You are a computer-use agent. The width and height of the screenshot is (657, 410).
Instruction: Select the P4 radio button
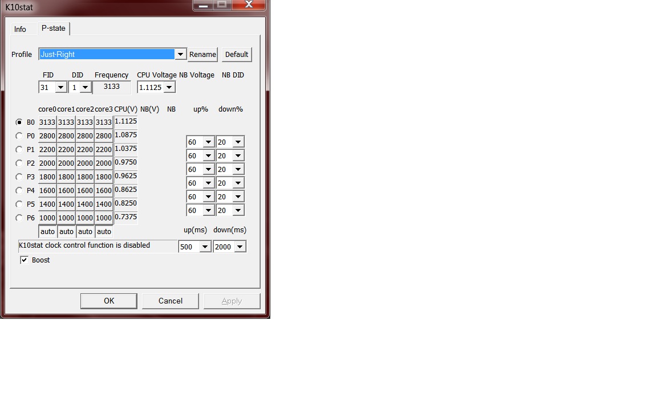[x=19, y=190]
